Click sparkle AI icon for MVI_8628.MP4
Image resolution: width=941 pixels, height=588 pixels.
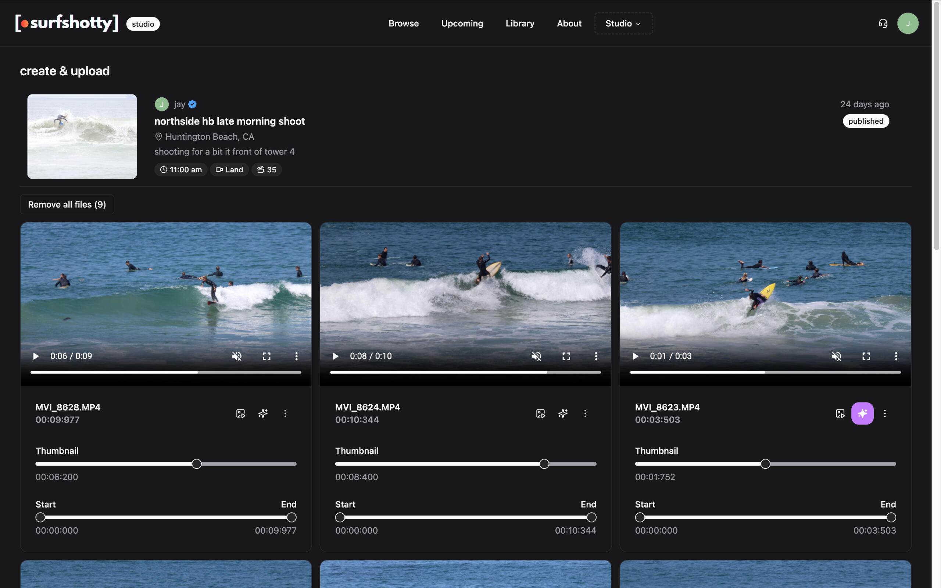pos(263,413)
